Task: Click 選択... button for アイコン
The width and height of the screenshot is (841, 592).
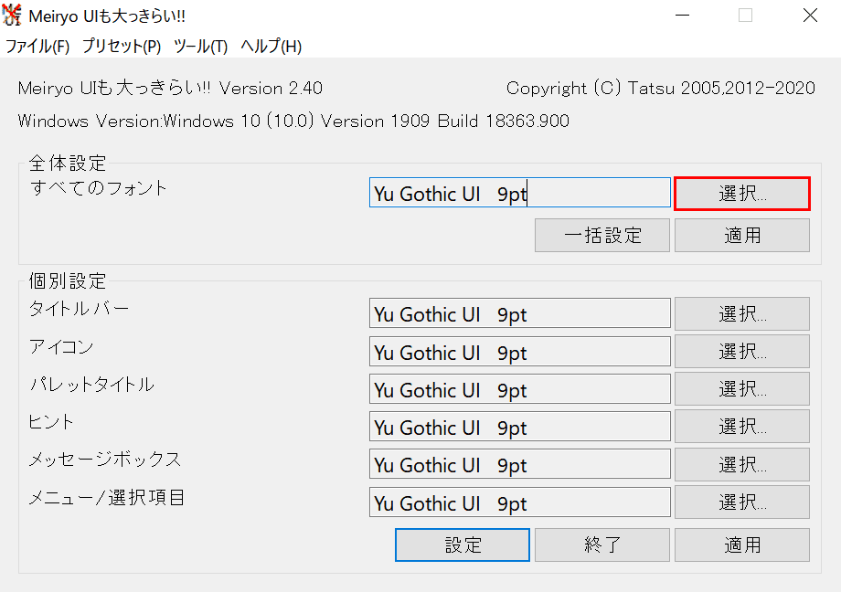Action: point(742,351)
